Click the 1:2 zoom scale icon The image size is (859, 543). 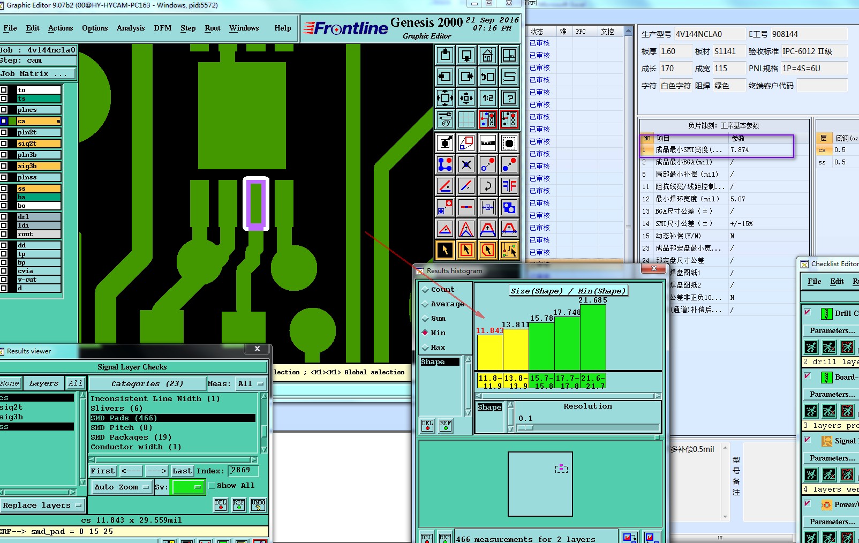pos(488,98)
